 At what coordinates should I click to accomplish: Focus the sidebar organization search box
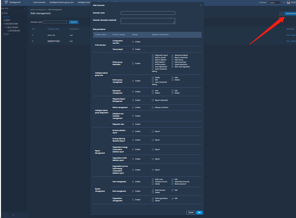point(13,9)
